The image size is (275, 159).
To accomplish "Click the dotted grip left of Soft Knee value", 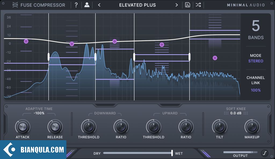I will click(226, 113).
